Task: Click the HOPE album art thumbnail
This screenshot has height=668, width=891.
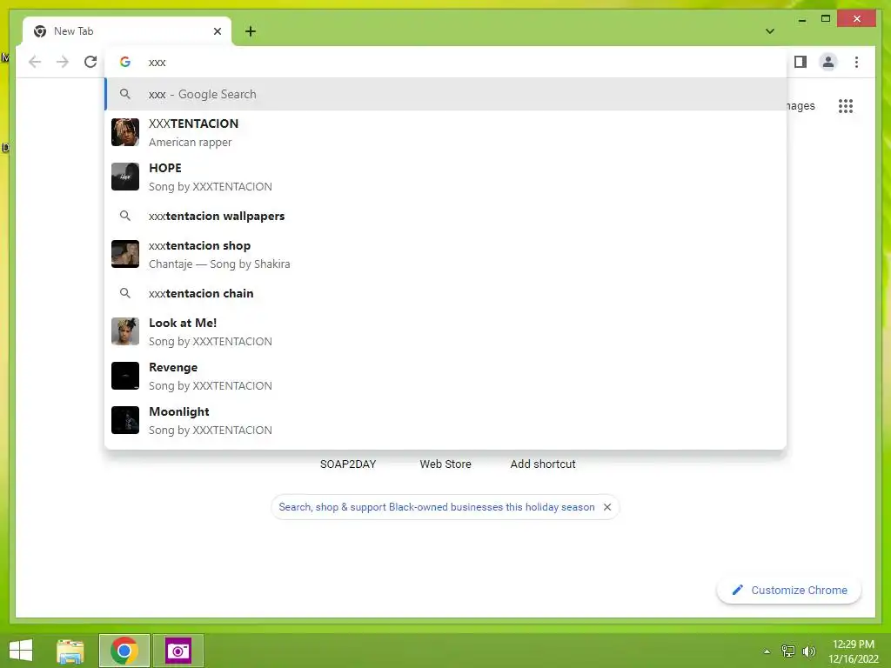Action: coord(125,177)
